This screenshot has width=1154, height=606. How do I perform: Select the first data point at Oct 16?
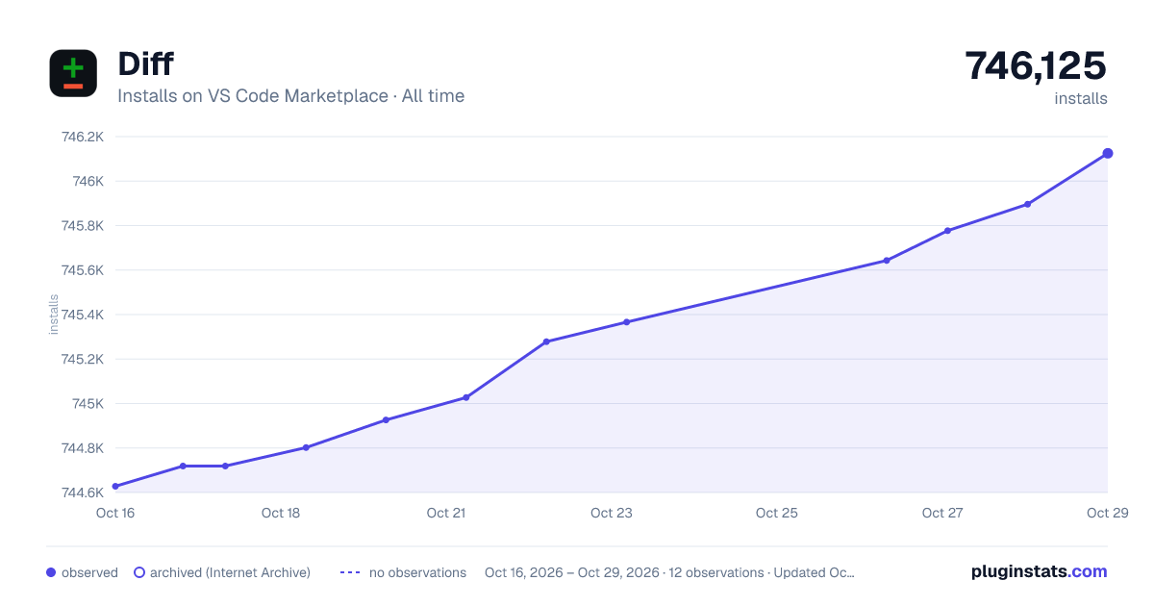coord(115,486)
